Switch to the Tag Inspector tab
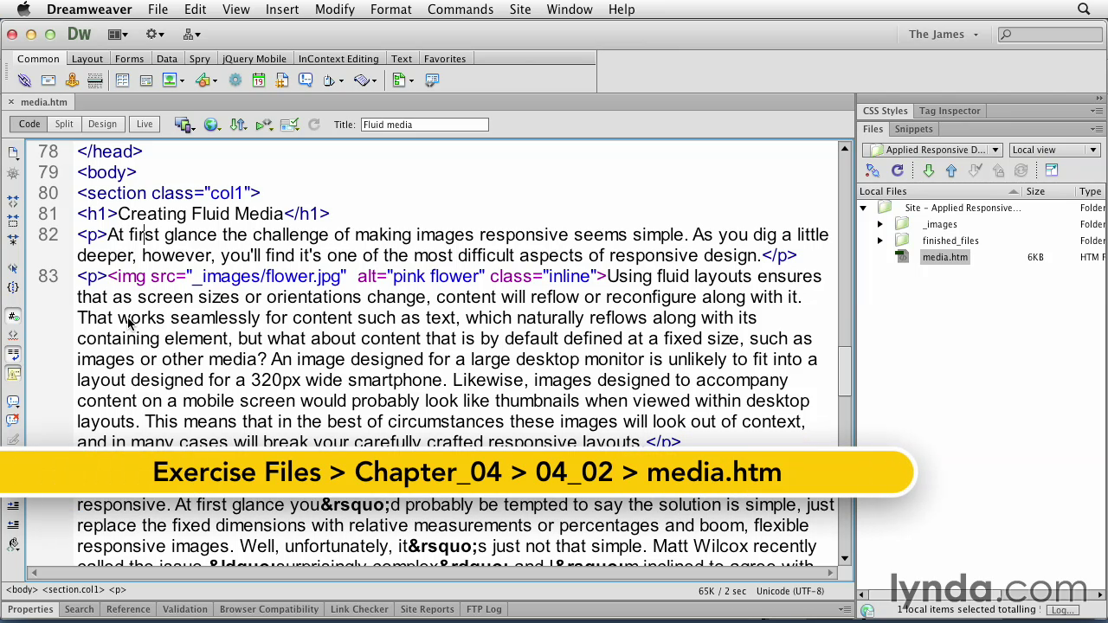Image resolution: width=1108 pixels, height=623 pixels. pos(950,111)
